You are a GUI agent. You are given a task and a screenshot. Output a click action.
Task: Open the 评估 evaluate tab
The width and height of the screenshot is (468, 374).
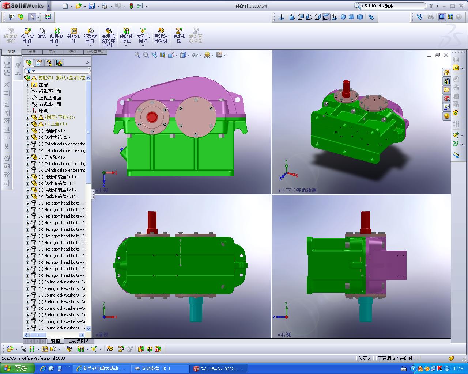click(x=73, y=52)
